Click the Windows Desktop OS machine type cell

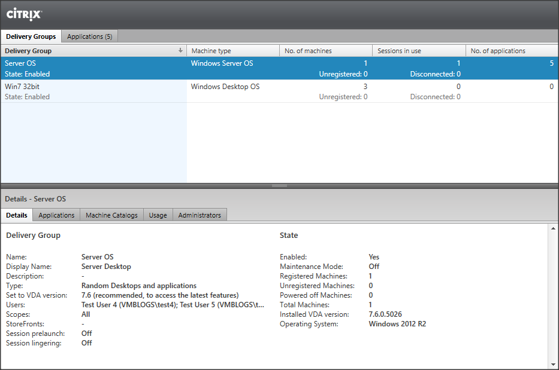tap(225, 87)
